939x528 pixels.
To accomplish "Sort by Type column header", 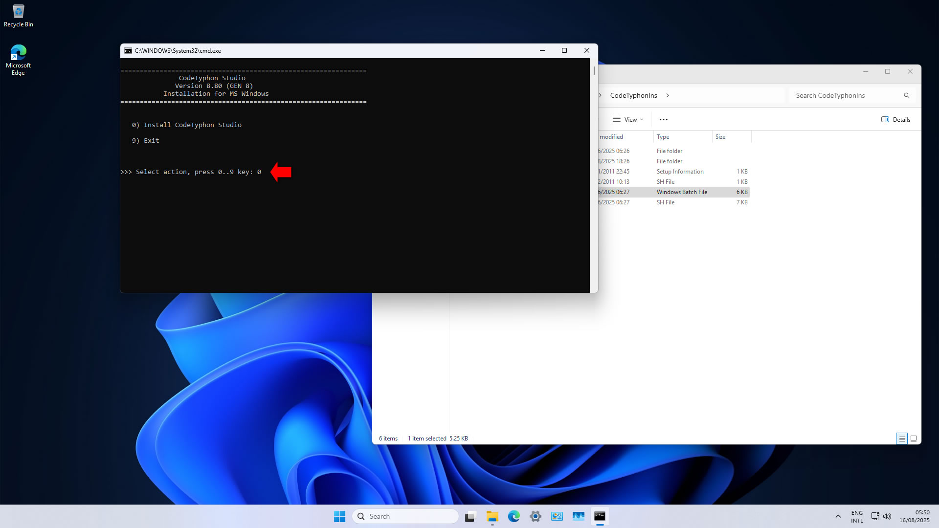I will pos(683,137).
